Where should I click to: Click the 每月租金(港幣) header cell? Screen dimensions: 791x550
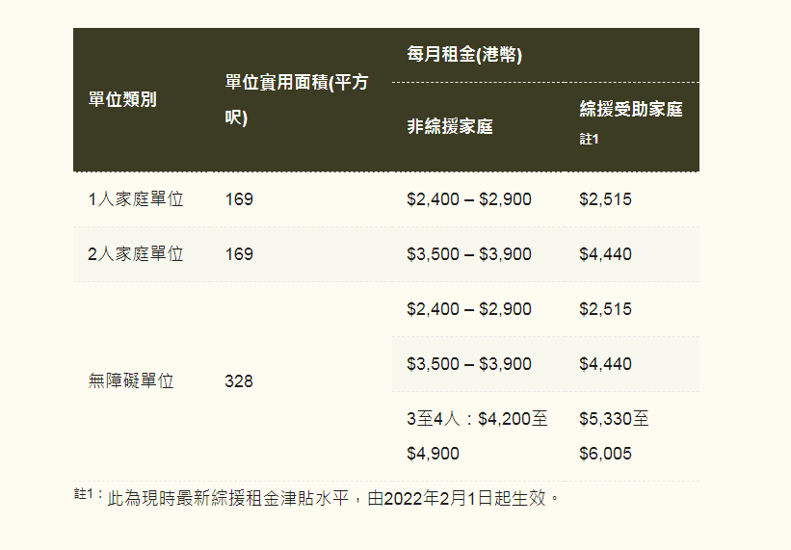464,55
